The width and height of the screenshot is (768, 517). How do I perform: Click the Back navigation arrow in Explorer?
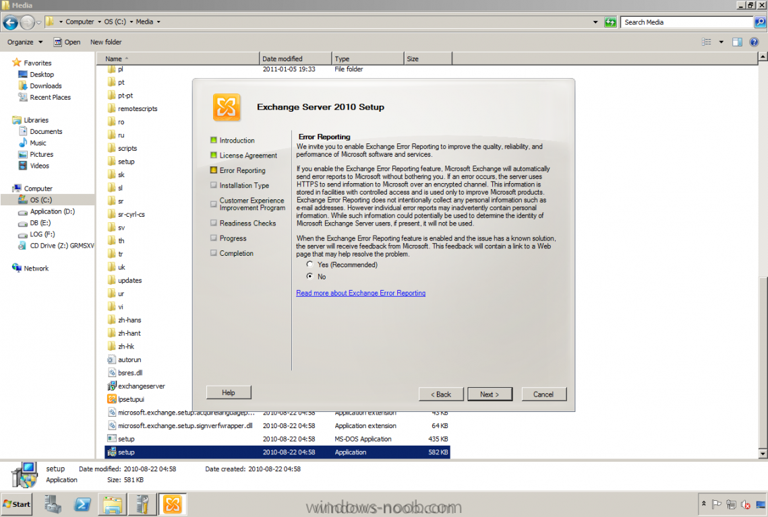click(x=10, y=22)
